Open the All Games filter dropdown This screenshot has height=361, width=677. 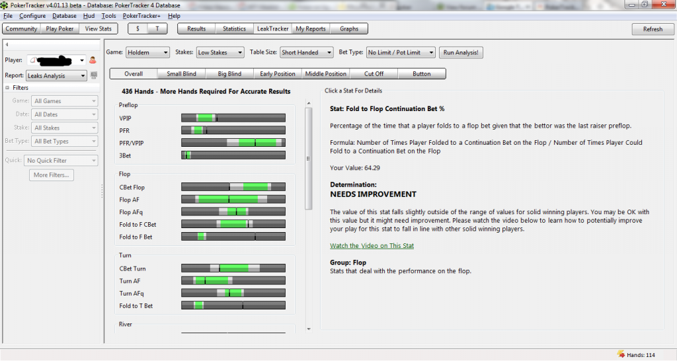point(65,101)
